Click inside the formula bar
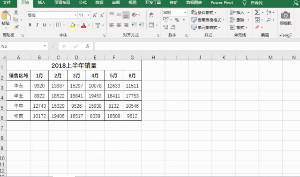Viewport: 300px width, 177px height. pos(197,46)
